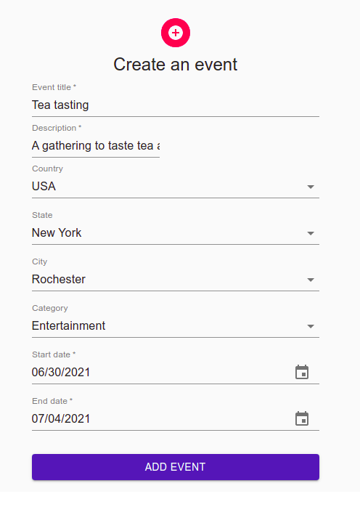Screen dimensions: 360x515
Task: Click the New York state selection
Action: point(57,233)
